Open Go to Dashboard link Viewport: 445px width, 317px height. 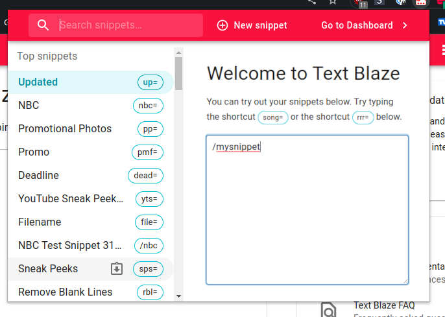pyautogui.click(x=364, y=25)
